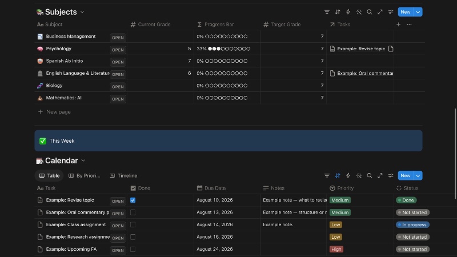Viewport: 457px width, 257px height.
Task: Create a new Calendar task with New
Action: click(x=406, y=175)
